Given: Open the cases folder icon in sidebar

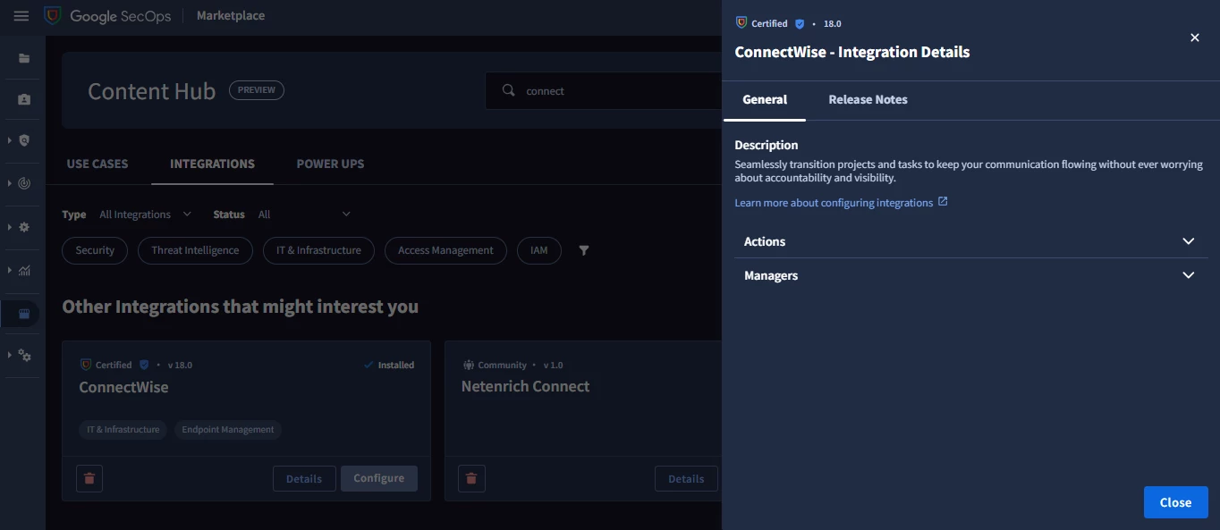Looking at the screenshot, I should coord(24,58).
